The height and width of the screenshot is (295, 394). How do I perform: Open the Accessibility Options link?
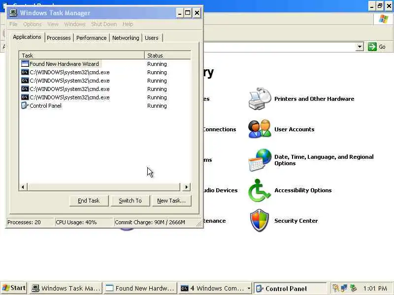303,190
